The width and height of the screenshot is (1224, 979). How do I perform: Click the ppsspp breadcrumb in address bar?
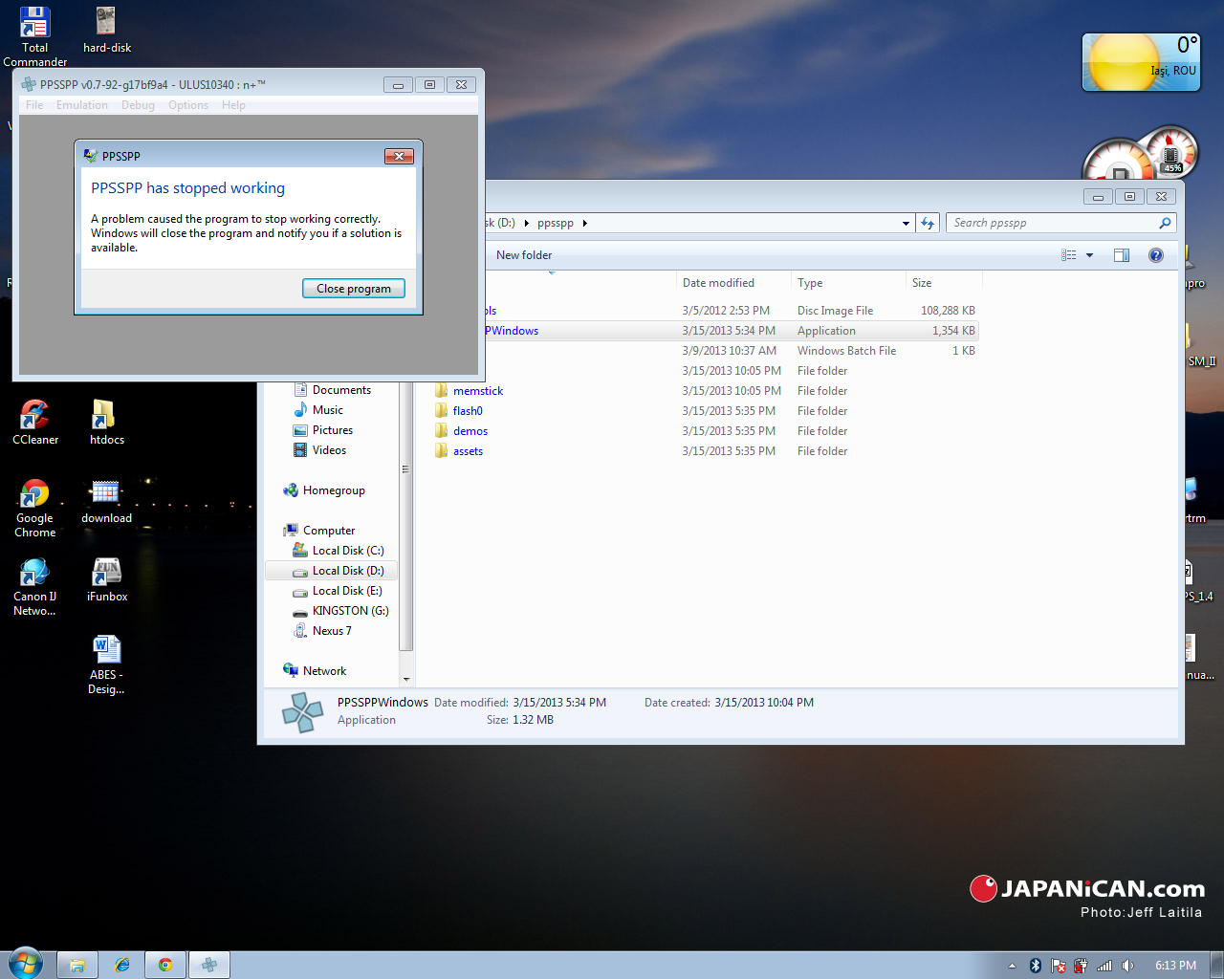point(556,224)
